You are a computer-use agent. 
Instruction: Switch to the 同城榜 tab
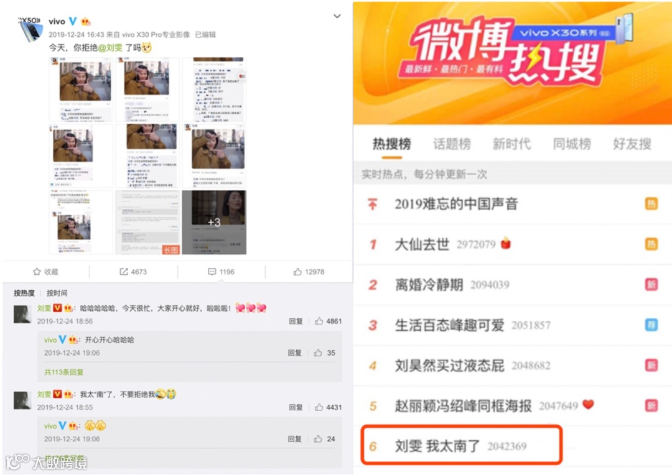(x=572, y=144)
